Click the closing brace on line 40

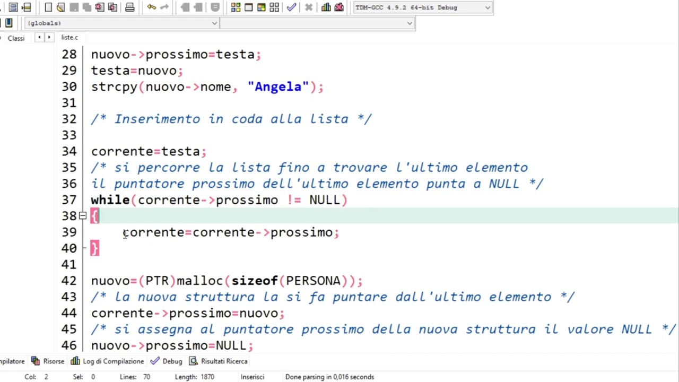click(x=94, y=248)
